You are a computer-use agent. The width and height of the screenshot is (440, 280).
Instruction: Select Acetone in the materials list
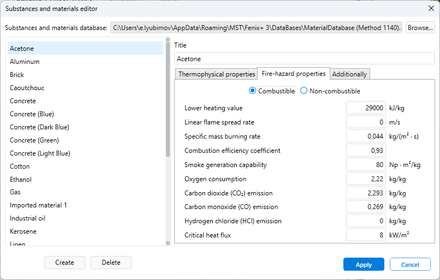pos(85,48)
